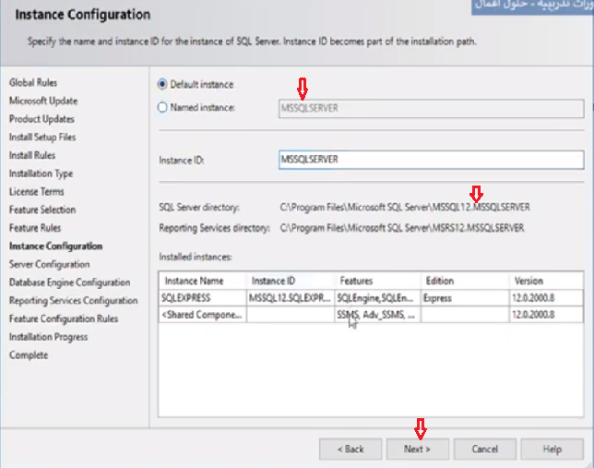This screenshot has width=594, height=468.
Task: Select Feature Rules step
Action: tap(35, 228)
